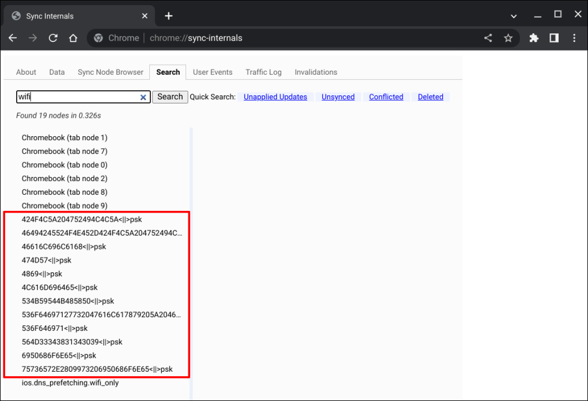Select node 6950686F6E65<||>psk

pos(59,356)
